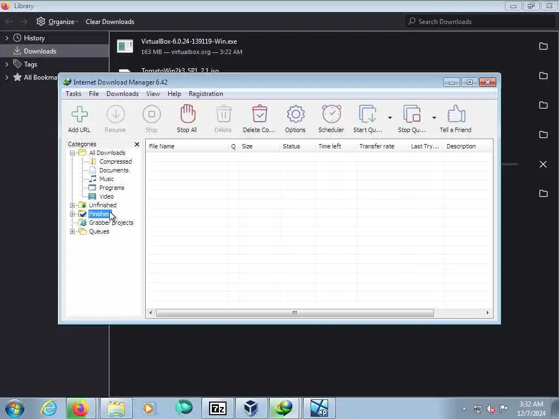
Task: Click the horizontal scrollbar thumb in IDM list
Action: point(295,313)
